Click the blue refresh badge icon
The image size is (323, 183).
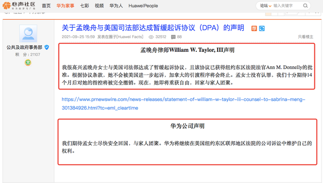(262, 28)
